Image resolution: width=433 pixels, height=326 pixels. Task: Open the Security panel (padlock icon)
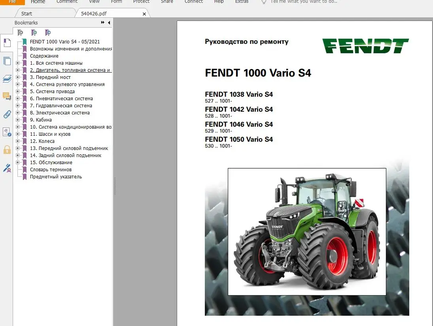(7, 150)
